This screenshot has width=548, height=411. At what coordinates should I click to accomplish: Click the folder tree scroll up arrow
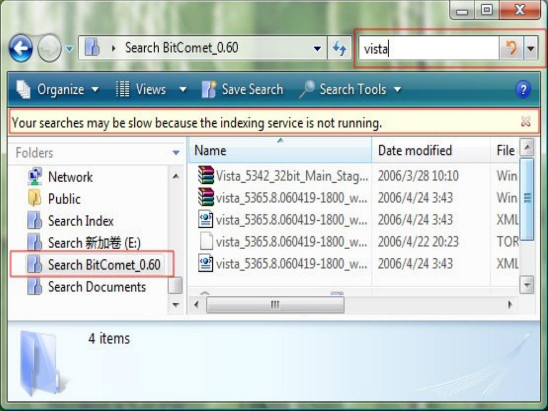[x=175, y=176]
